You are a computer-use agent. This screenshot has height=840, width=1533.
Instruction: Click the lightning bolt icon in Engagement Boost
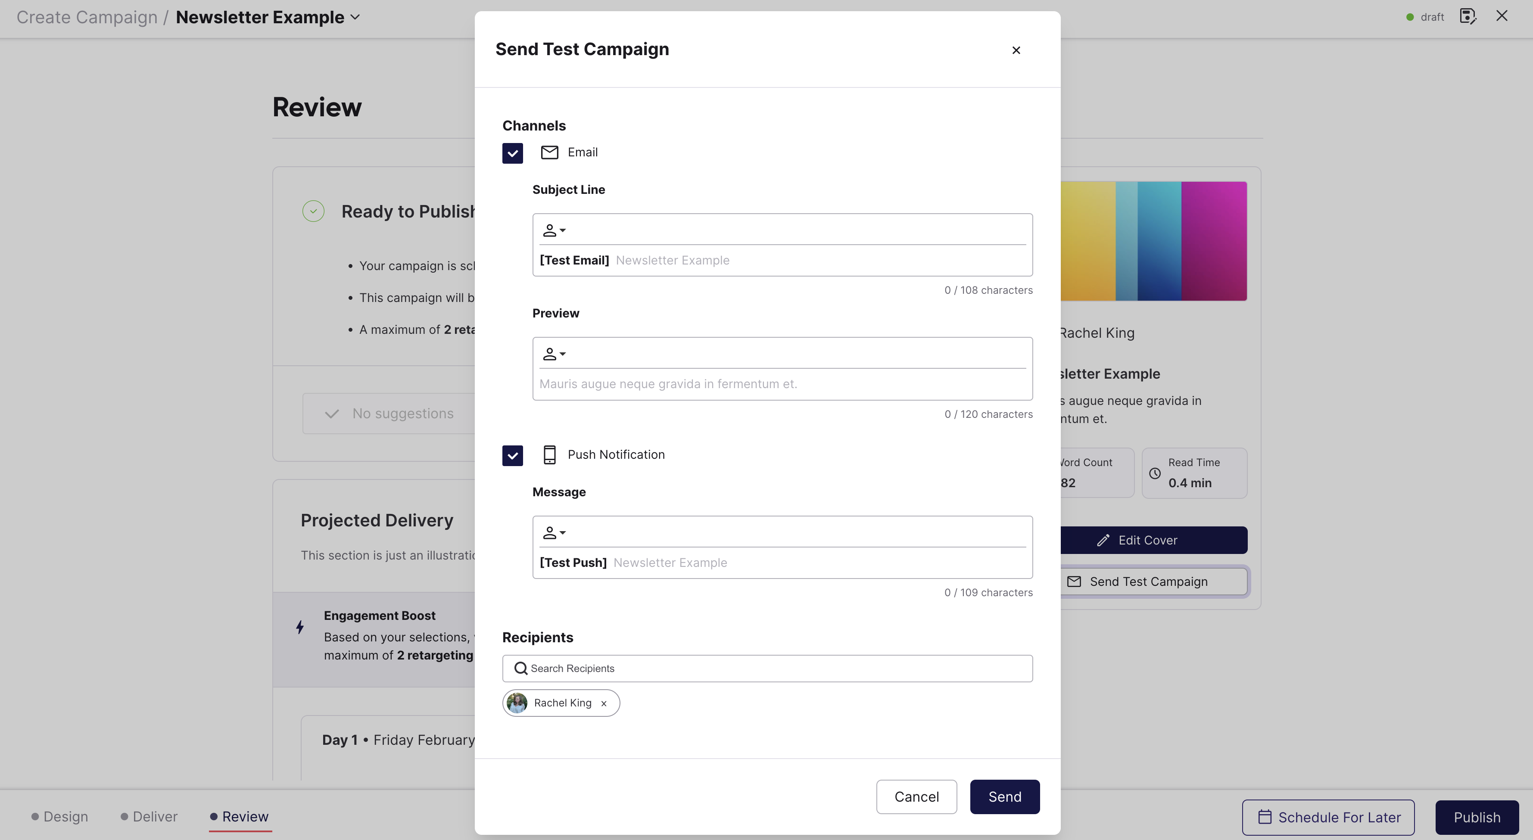click(x=300, y=627)
